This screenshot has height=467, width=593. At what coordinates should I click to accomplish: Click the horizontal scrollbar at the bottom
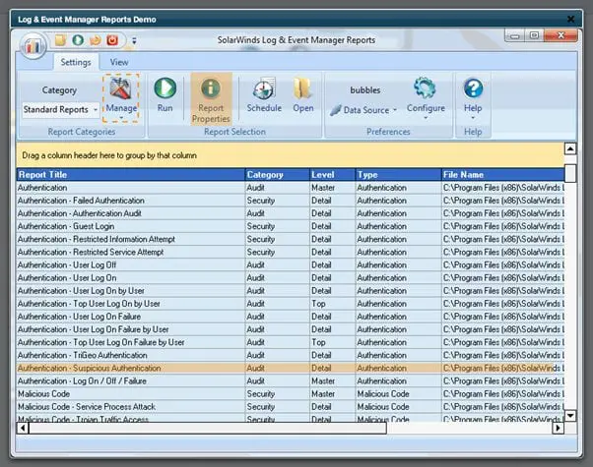click(x=296, y=429)
